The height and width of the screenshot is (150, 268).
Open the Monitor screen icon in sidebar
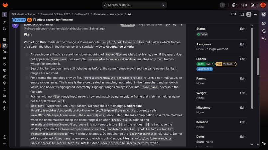pyautogui.click(x=5, y=89)
